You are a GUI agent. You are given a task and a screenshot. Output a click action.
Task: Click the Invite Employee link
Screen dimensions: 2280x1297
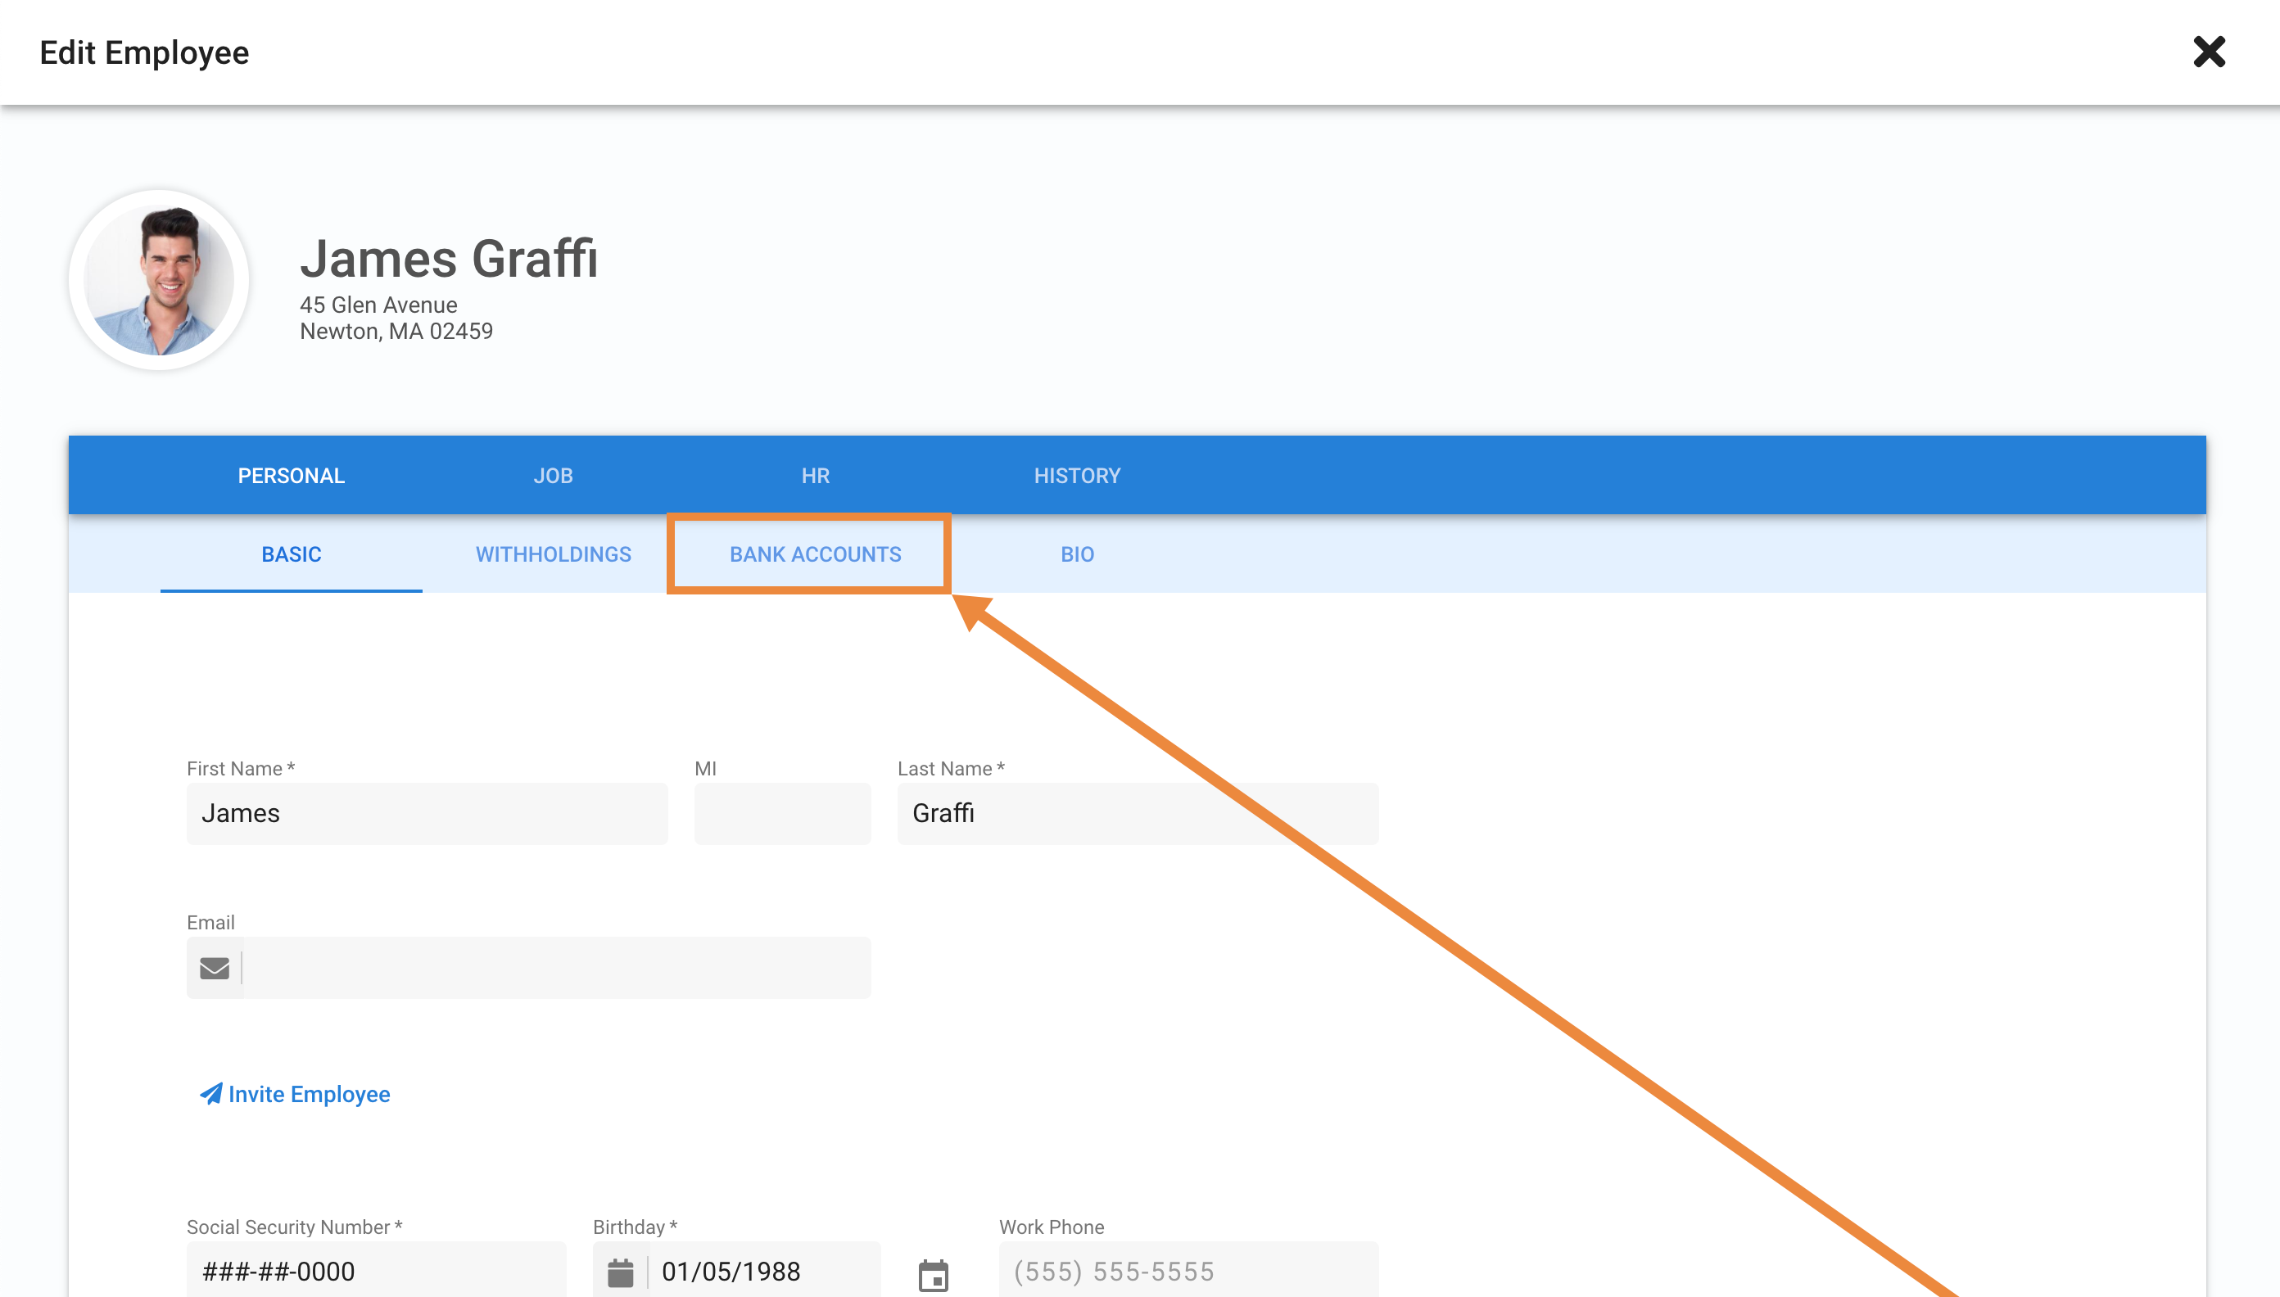(308, 1094)
